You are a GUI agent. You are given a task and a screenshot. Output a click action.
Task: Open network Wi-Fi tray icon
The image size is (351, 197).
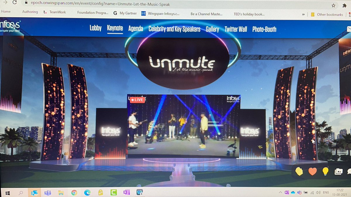tap(312, 192)
